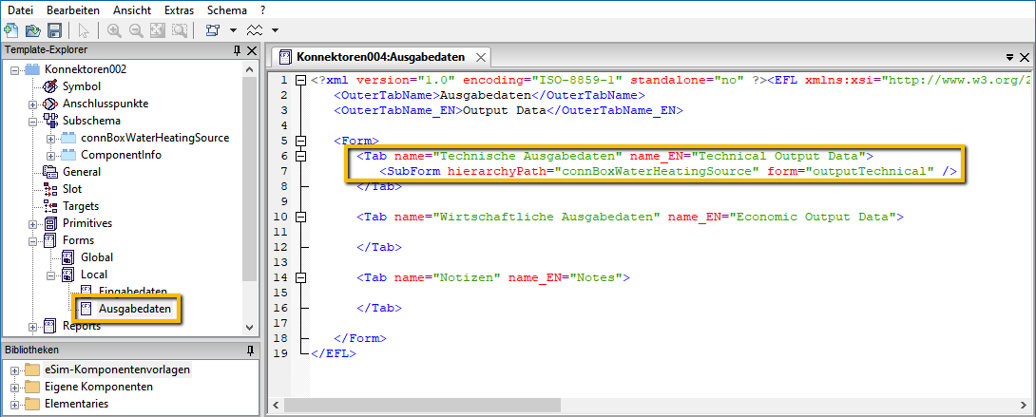Select the General tree item
The height and width of the screenshot is (417, 1036).
(82, 172)
